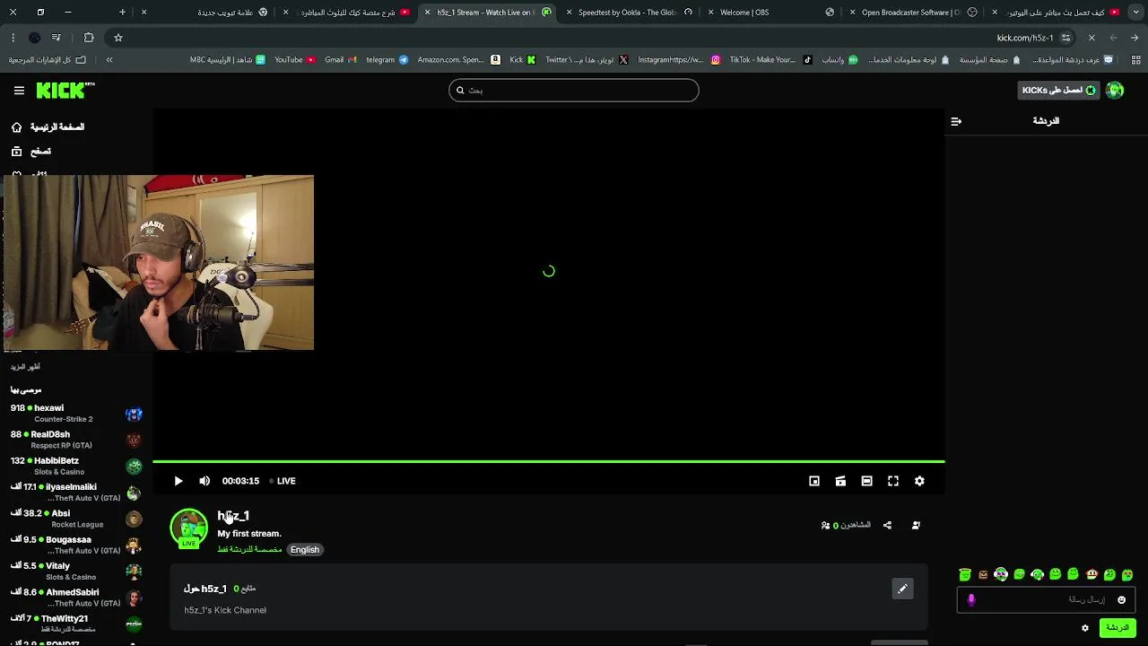Select the English language tag
This screenshot has height=646, width=1148.
click(305, 549)
